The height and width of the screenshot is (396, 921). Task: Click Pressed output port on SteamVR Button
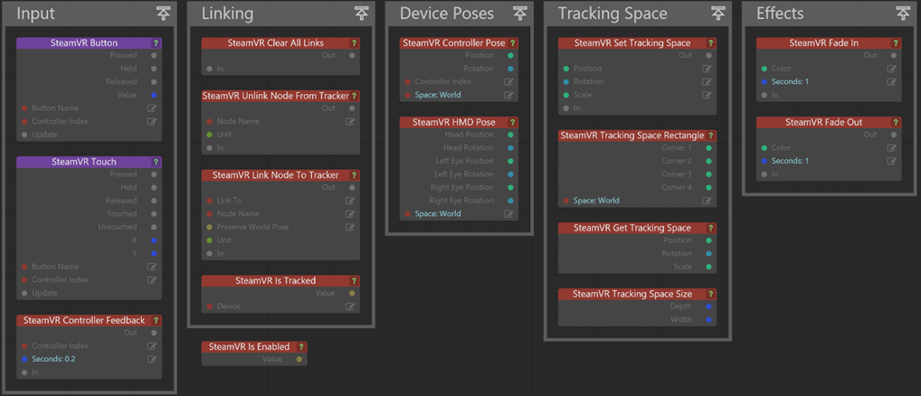coord(154,56)
